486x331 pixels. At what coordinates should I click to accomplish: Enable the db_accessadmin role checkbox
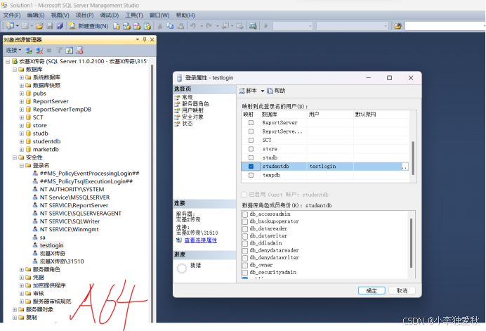coord(245,214)
